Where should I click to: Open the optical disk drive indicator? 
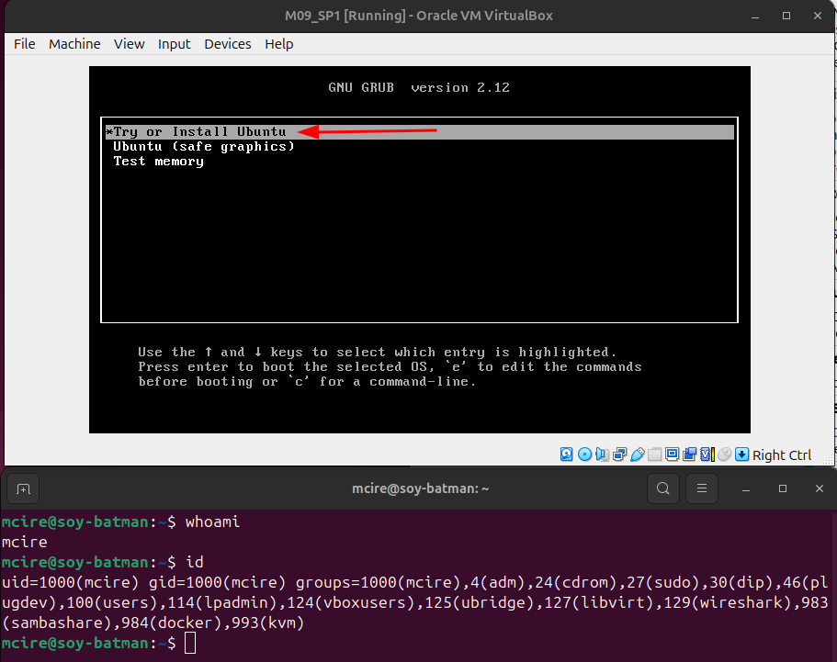pyautogui.click(x=584, y=454)
